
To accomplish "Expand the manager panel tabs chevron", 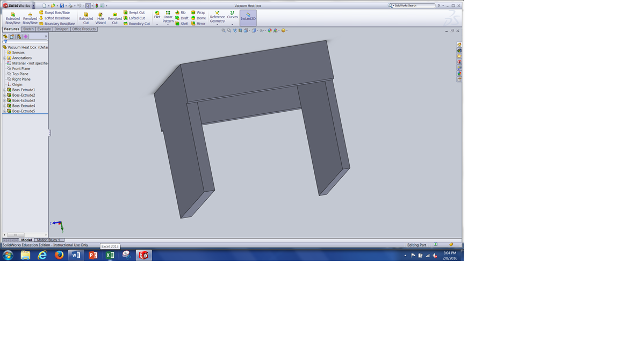I will pyautogui.click(x=46, y=37).
